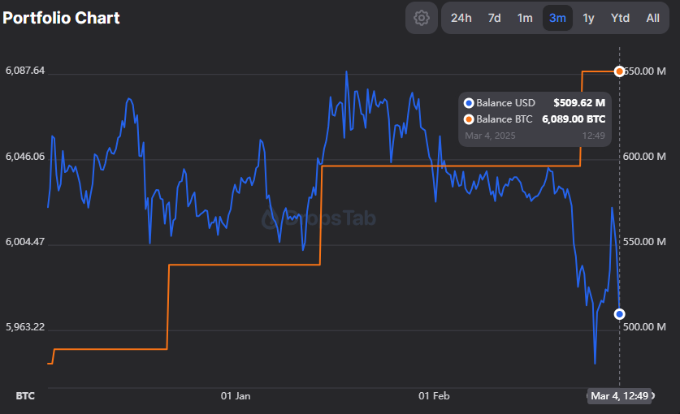Click blue Balance USD legend dot
Screen dimensions: 680x414
tap(468, 103)
